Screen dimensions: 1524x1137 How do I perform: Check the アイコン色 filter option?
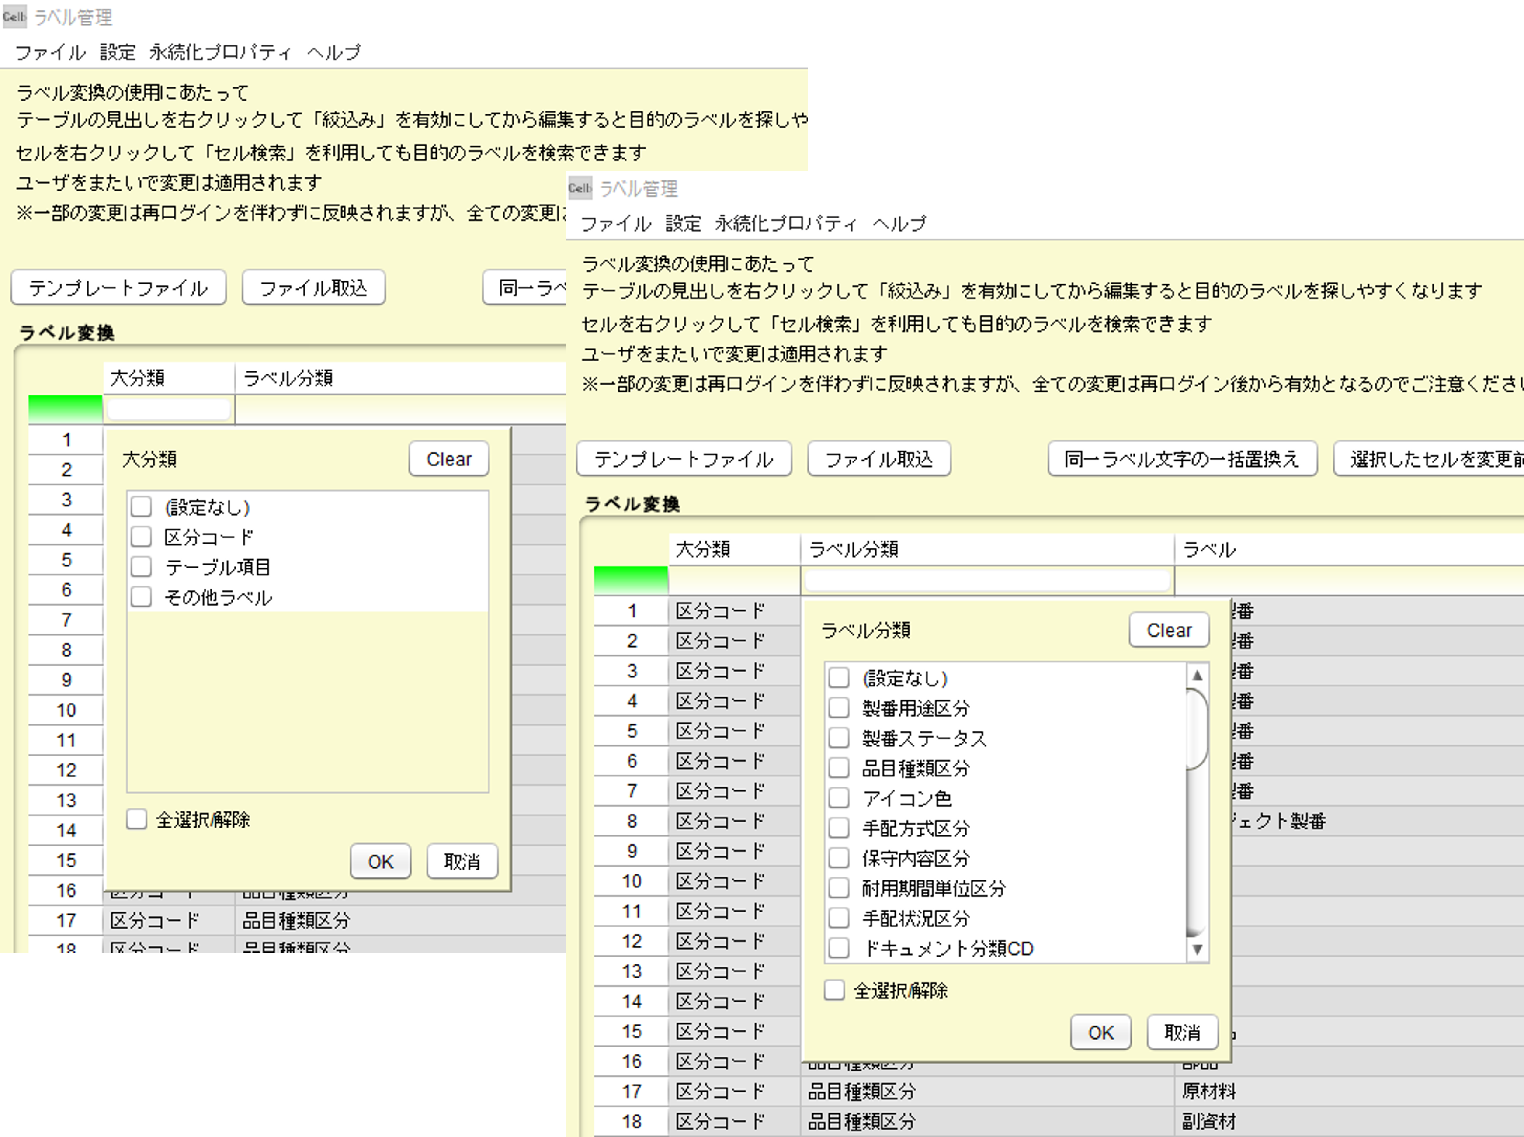coord(838,797)
